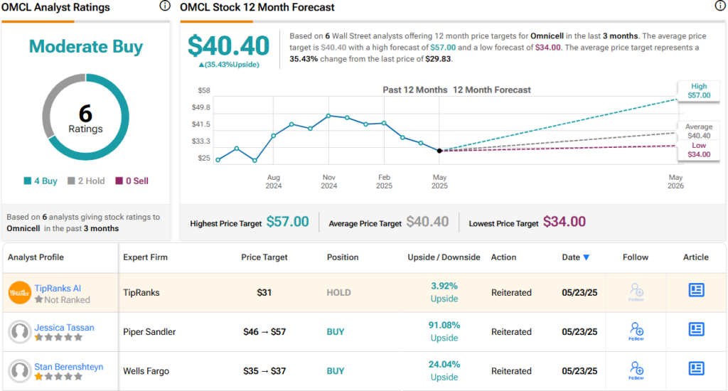Viewport: 728px width, 391px height.
Task: Click the Price Target column header
Action: point(264,257)
